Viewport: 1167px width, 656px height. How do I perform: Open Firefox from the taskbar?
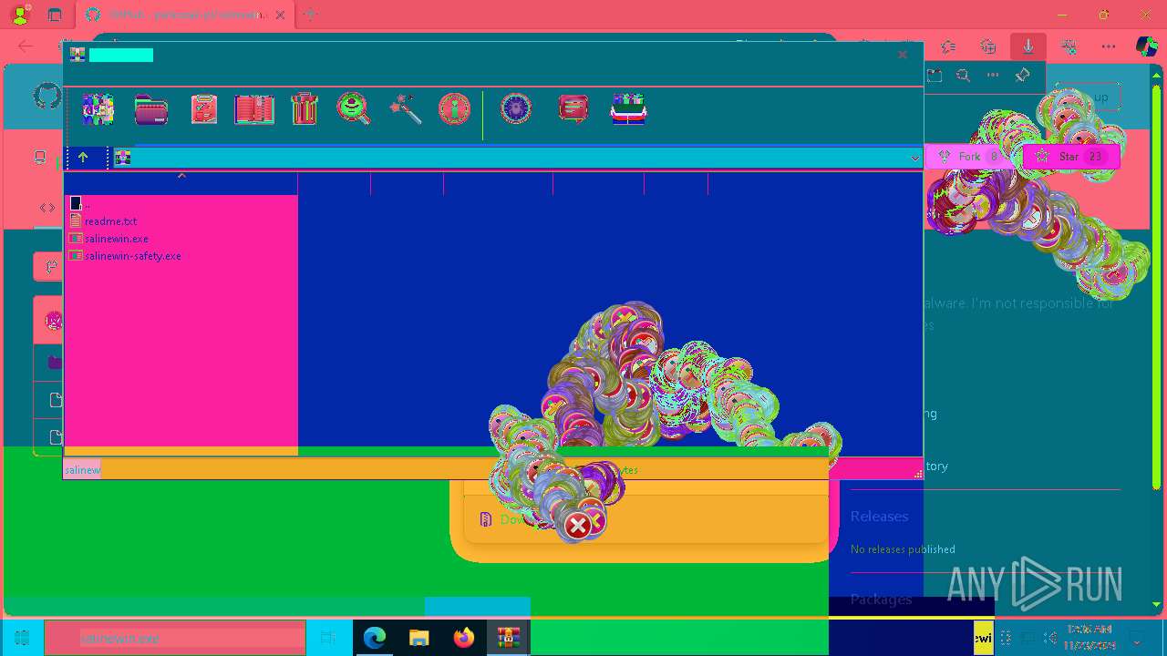[464, 638]
